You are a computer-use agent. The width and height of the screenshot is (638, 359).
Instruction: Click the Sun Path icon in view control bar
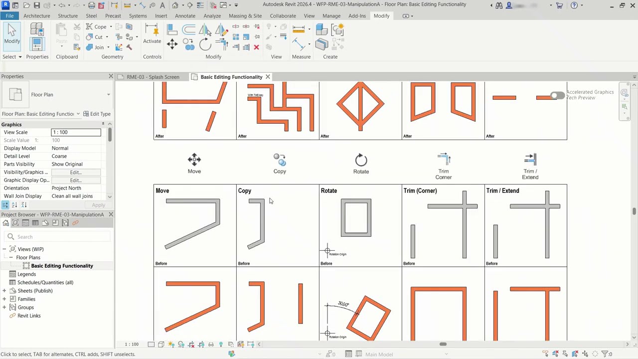click(x=171, y=344)
